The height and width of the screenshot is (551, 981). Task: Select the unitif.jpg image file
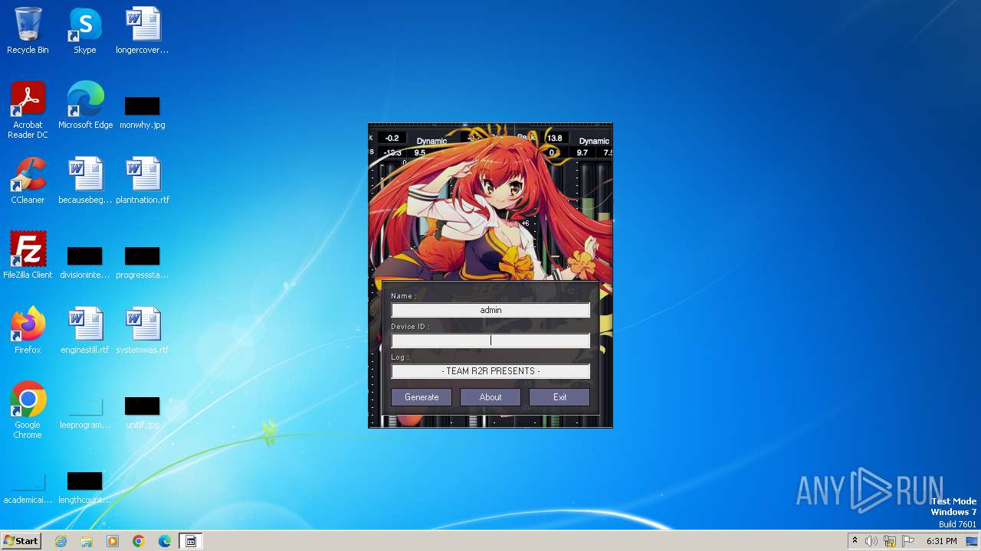(143, 413)
